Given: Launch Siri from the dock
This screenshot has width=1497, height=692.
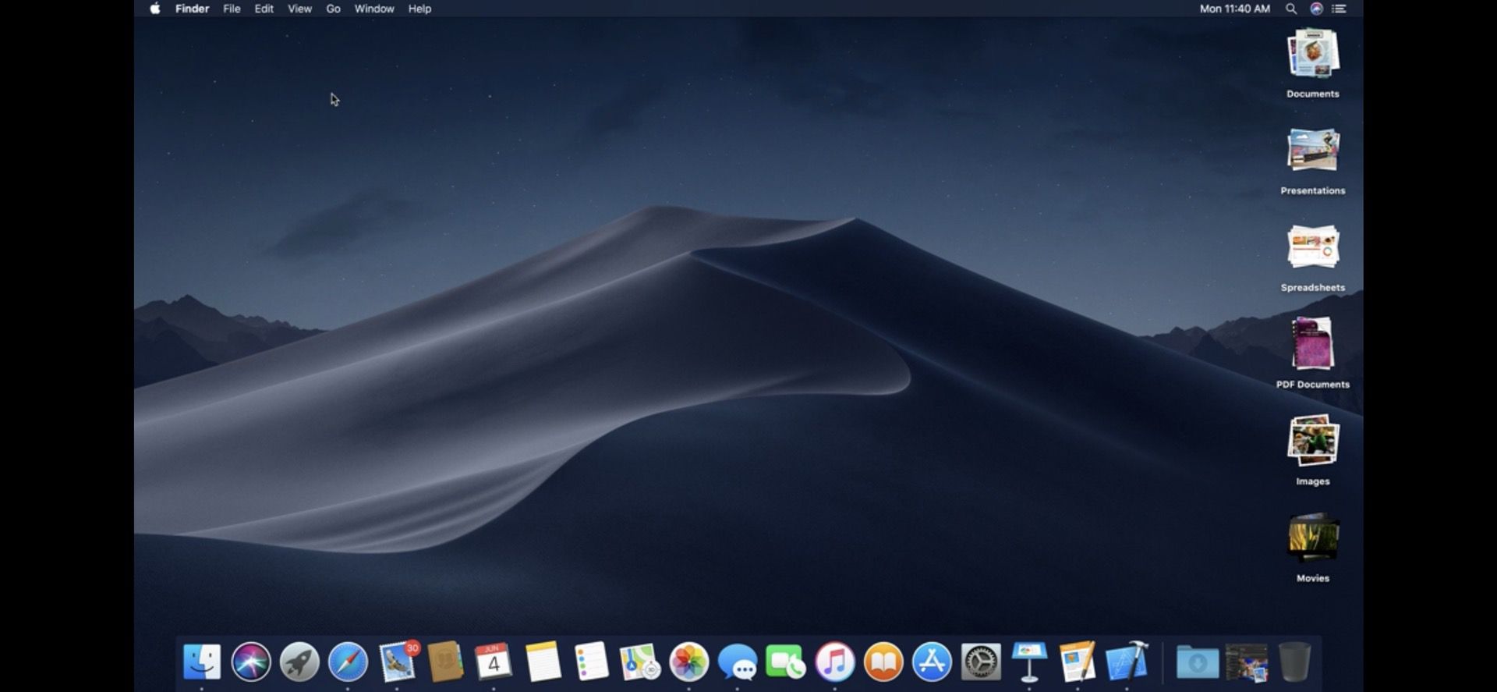Looking at the screenshot, I should [x=251, y=662].
